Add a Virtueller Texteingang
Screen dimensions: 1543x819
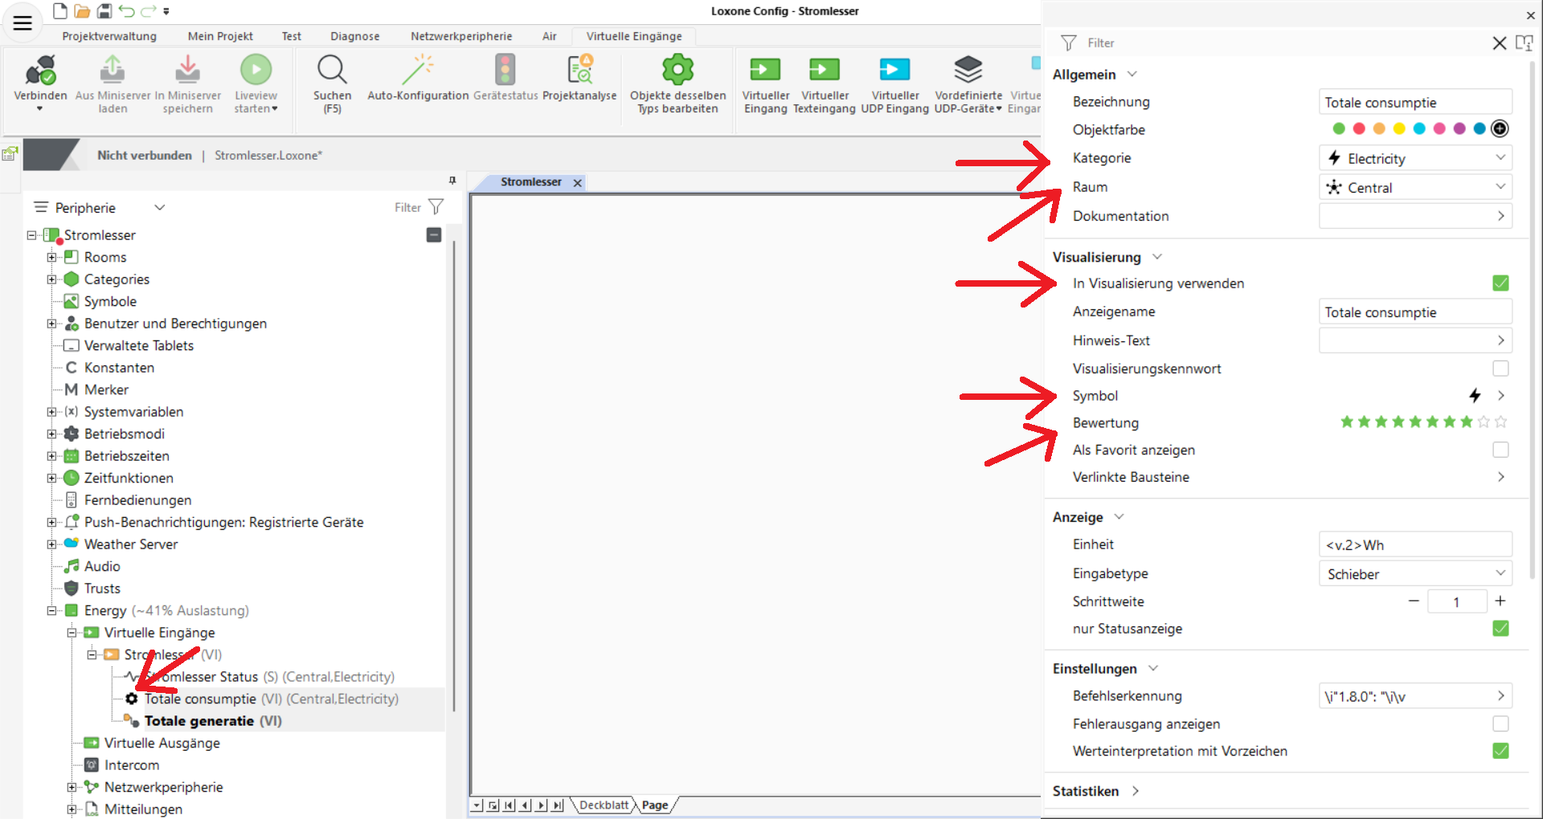pos(824,72)
